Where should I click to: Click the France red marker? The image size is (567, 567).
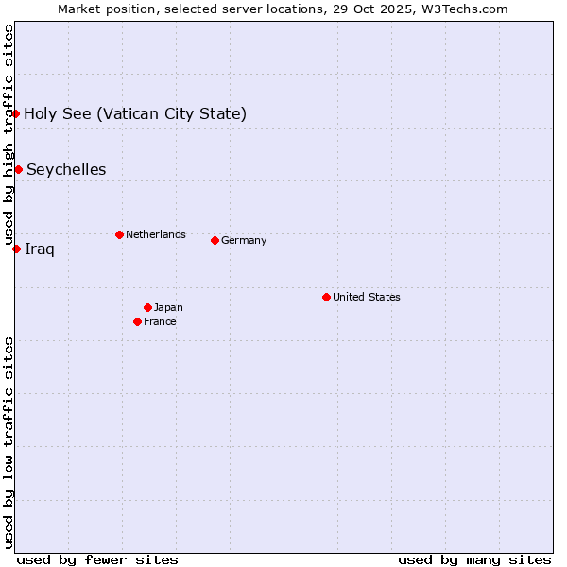(138, 321)
